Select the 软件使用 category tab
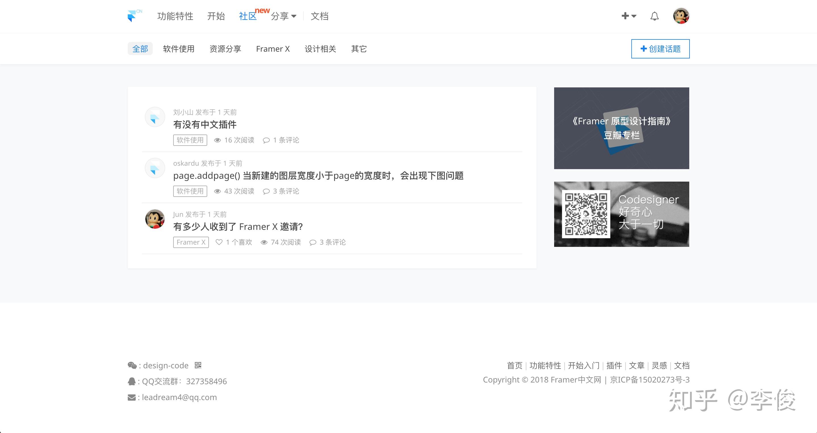 pyautogui.click(x=179, y=49)
